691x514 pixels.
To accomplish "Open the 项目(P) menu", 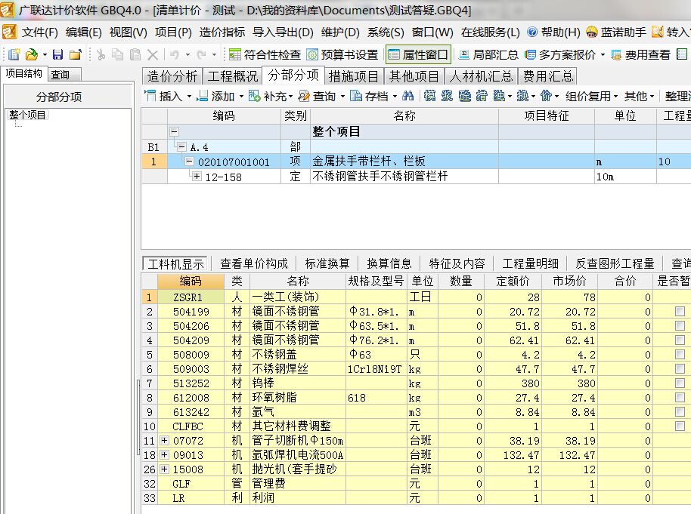I will coord(173,32).
